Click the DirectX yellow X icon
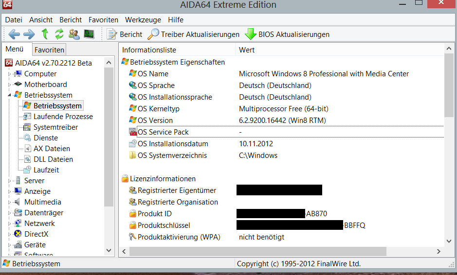457x275 pixels. [x=18, y=234]
